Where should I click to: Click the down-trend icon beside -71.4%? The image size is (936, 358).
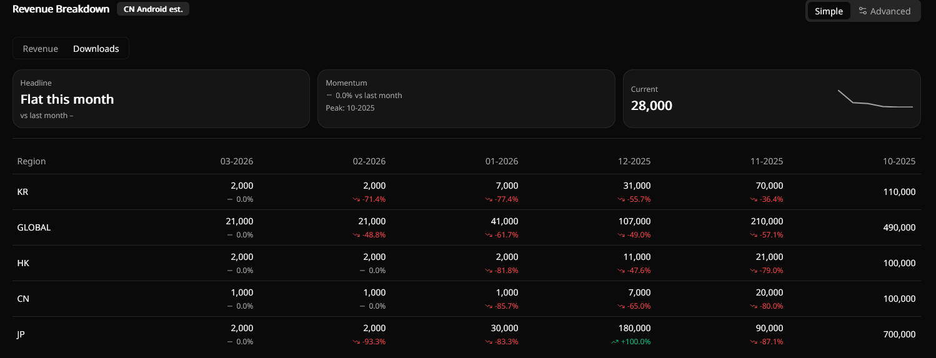[356, 199]
